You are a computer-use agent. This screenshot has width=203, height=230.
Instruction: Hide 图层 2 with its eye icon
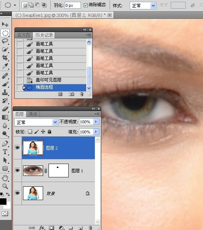pyautogui.click(x=17, y=147)
